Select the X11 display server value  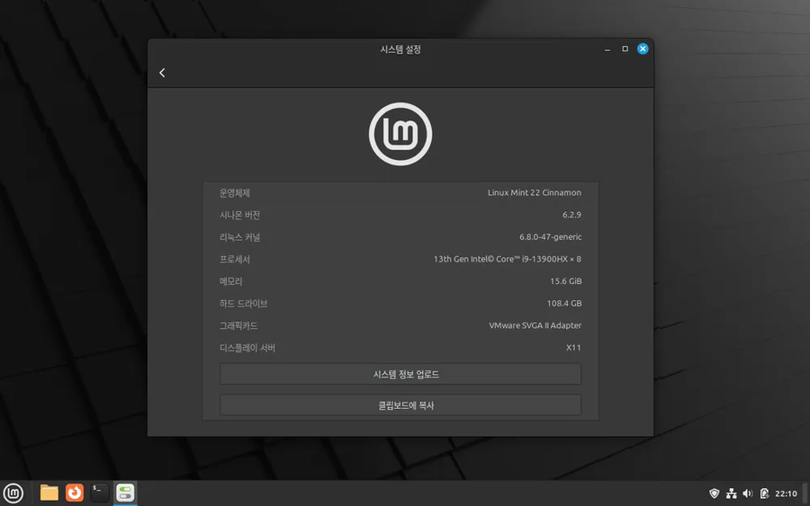coord(573,348)
